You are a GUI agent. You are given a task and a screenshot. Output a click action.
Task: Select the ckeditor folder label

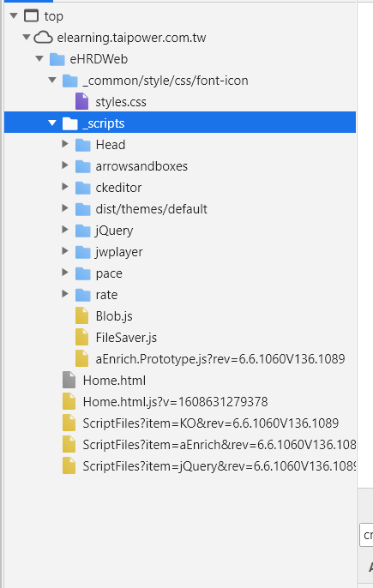tap(118, 187)
